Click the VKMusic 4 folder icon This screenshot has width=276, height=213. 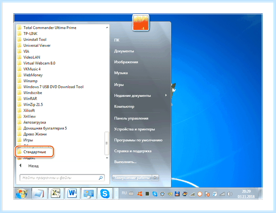(19, 69)
